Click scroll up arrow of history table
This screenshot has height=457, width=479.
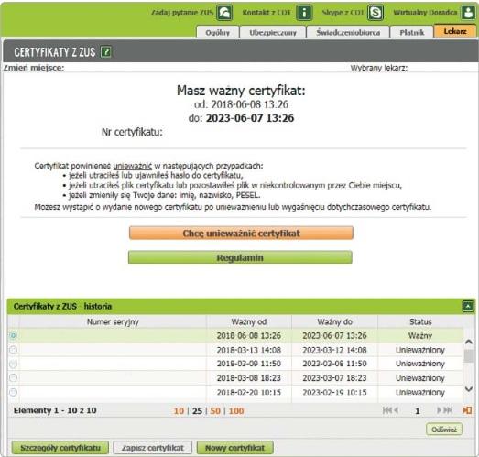[468, 342]
